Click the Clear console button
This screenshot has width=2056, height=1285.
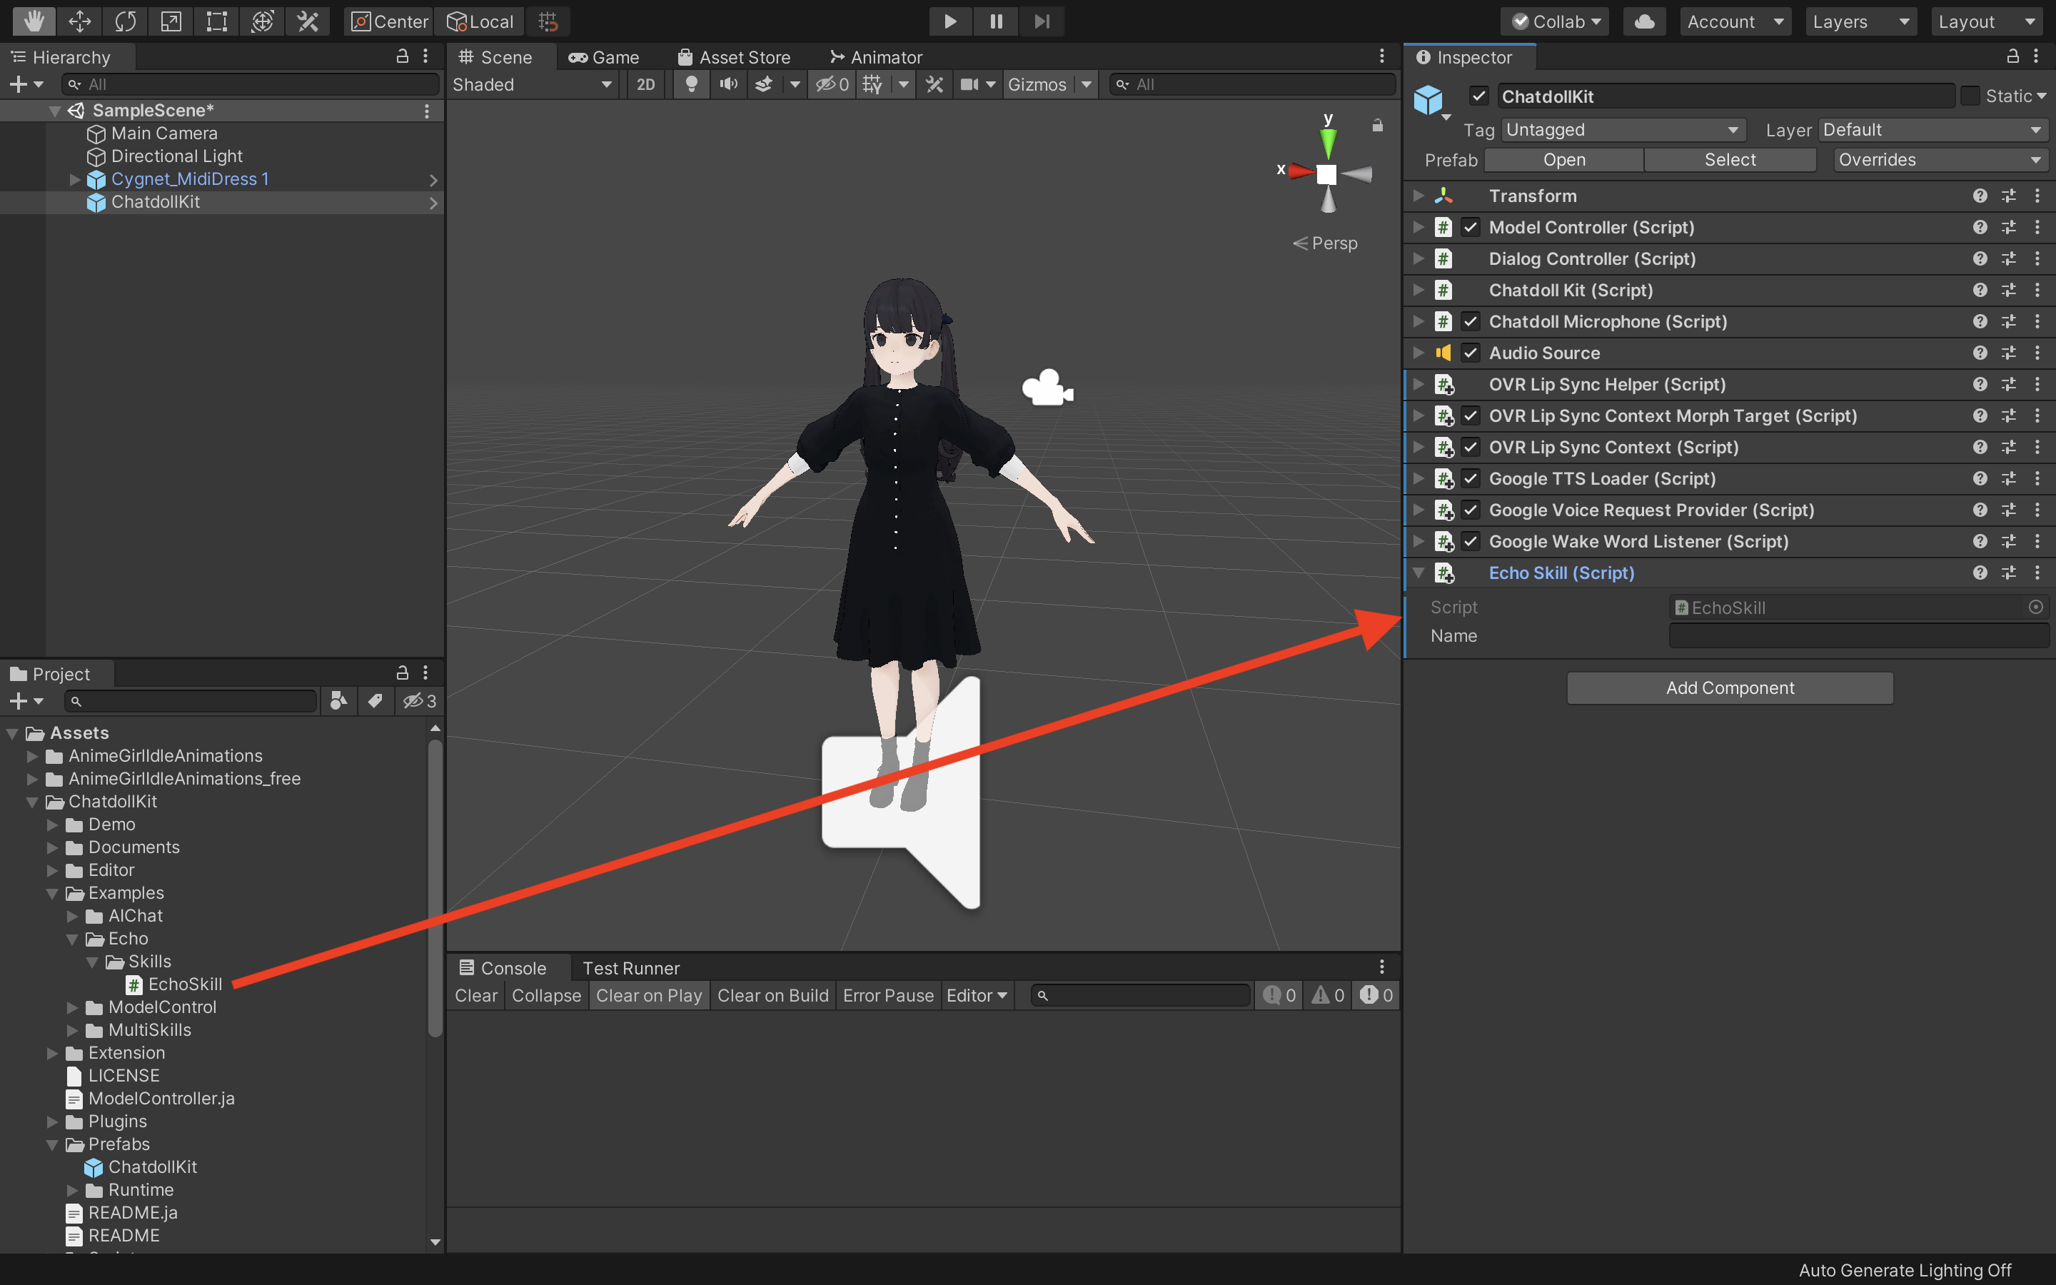tap(475, 995)
